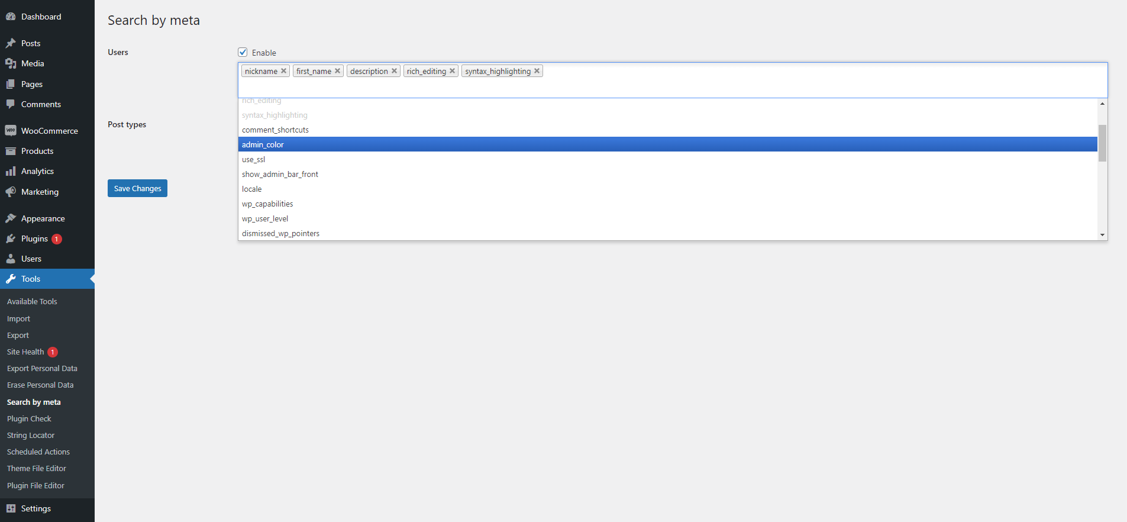Screen dimensions: 1127x522
Task: Click the dropdown scrollbar down arrow
Action: pos(1102,235)
